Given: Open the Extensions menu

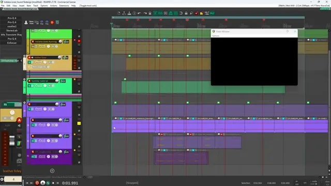Looking at the screenshot, I should [64, 6].
